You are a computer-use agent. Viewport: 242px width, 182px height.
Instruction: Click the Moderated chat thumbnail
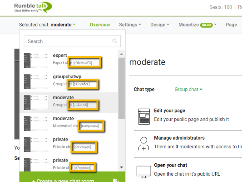[x=36, y=124]
